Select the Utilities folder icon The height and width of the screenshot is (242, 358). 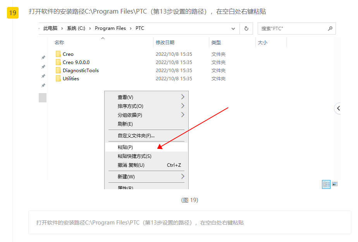58,79
